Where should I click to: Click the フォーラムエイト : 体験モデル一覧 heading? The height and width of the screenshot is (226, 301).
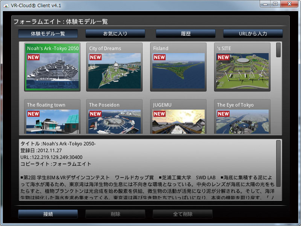(61, 21)
